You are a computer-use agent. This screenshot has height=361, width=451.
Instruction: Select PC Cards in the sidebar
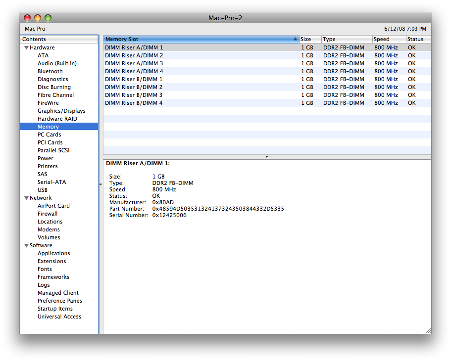click(49, 135)
